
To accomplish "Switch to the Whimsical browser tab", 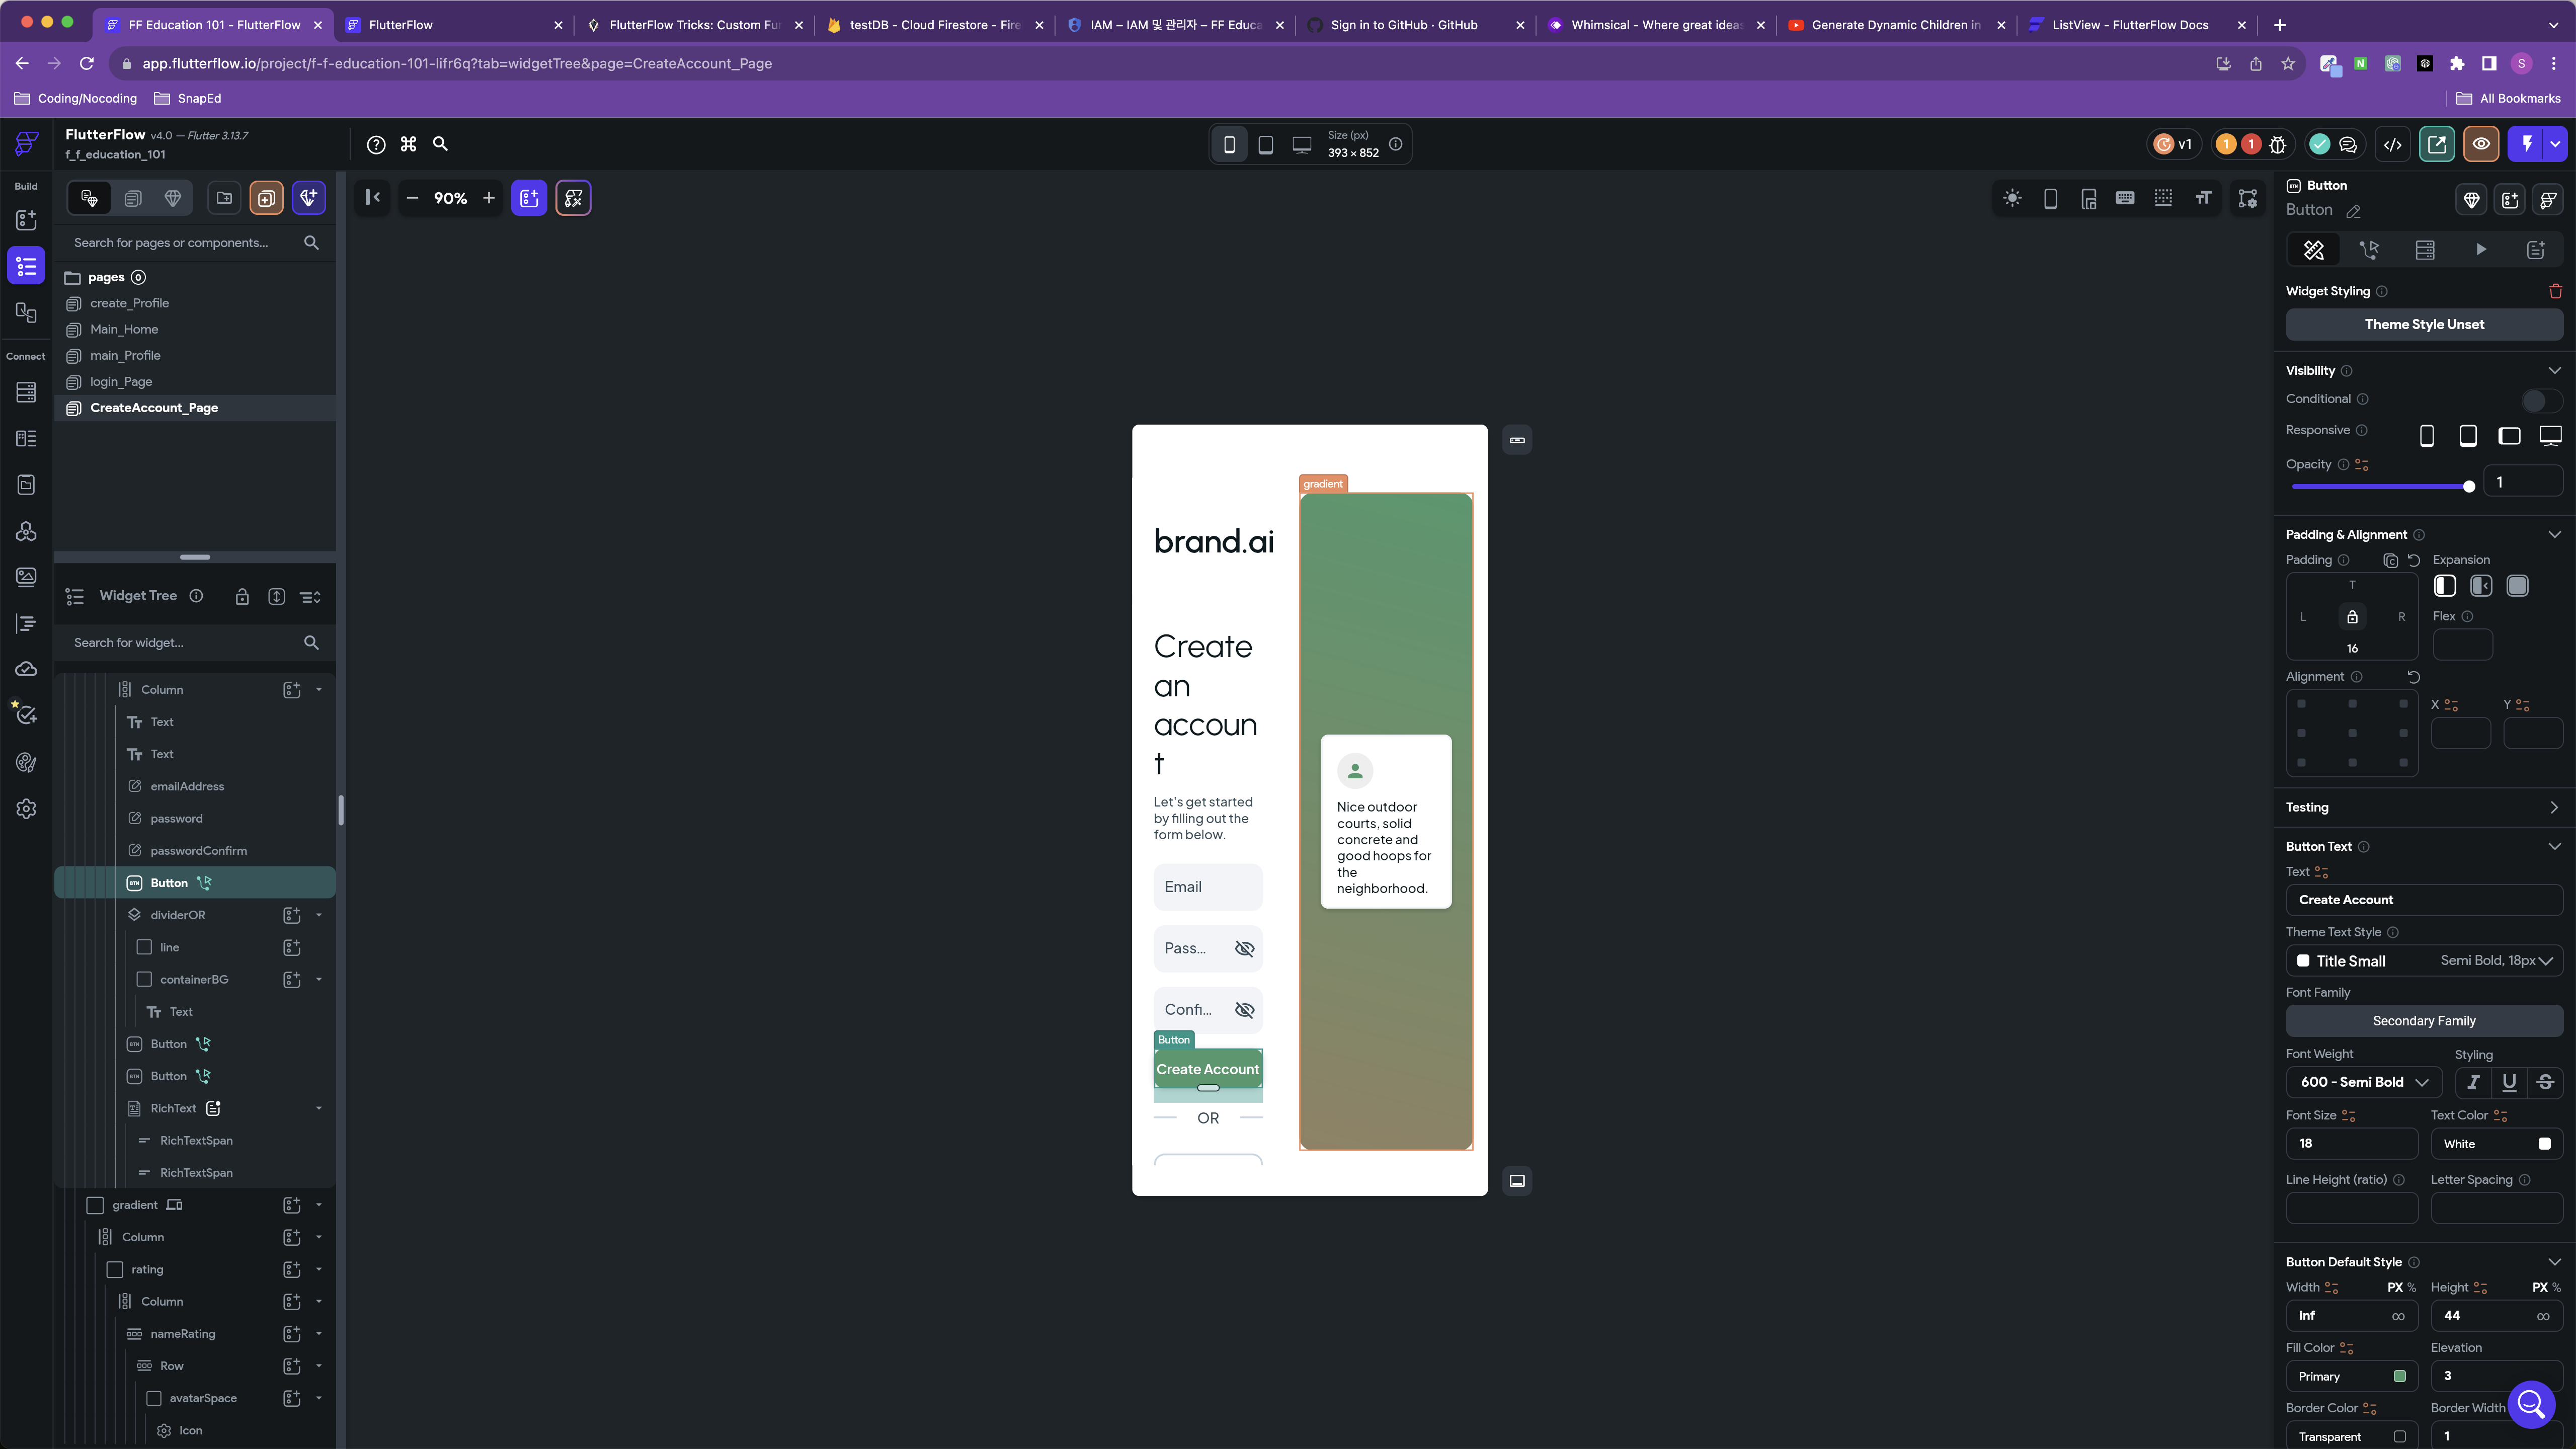I will click(x=1650, y=25).
